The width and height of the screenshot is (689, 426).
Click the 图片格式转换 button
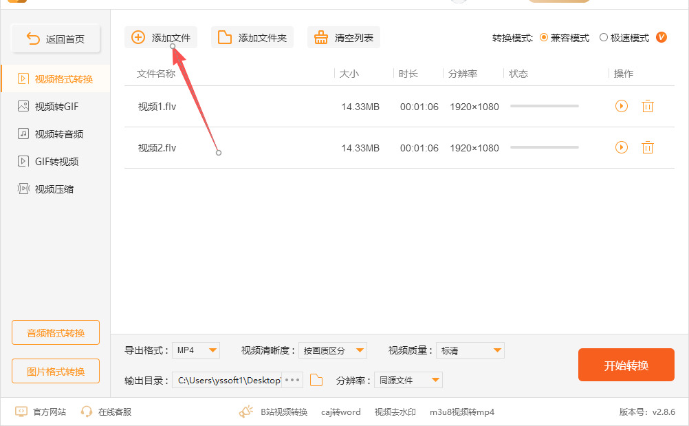[x=56, y=371]
